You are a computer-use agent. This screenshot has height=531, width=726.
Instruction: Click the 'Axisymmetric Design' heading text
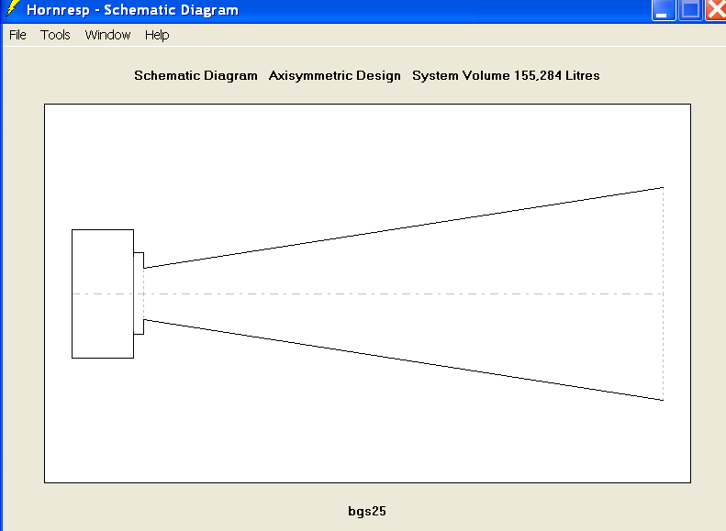(335, 75)
